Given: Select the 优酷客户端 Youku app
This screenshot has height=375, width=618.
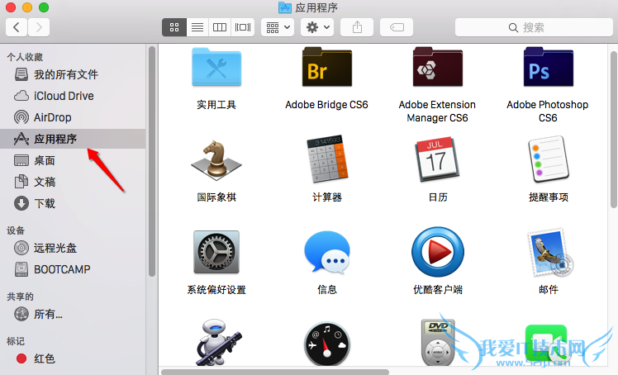Looking at the screenshot, I should pyautogui.click(x=438, y=252).
